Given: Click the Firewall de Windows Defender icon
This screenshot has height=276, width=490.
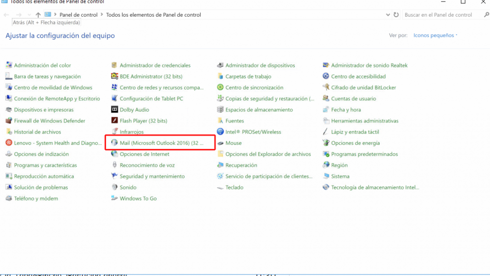Looking at the screenshot, I should (9, 121).
